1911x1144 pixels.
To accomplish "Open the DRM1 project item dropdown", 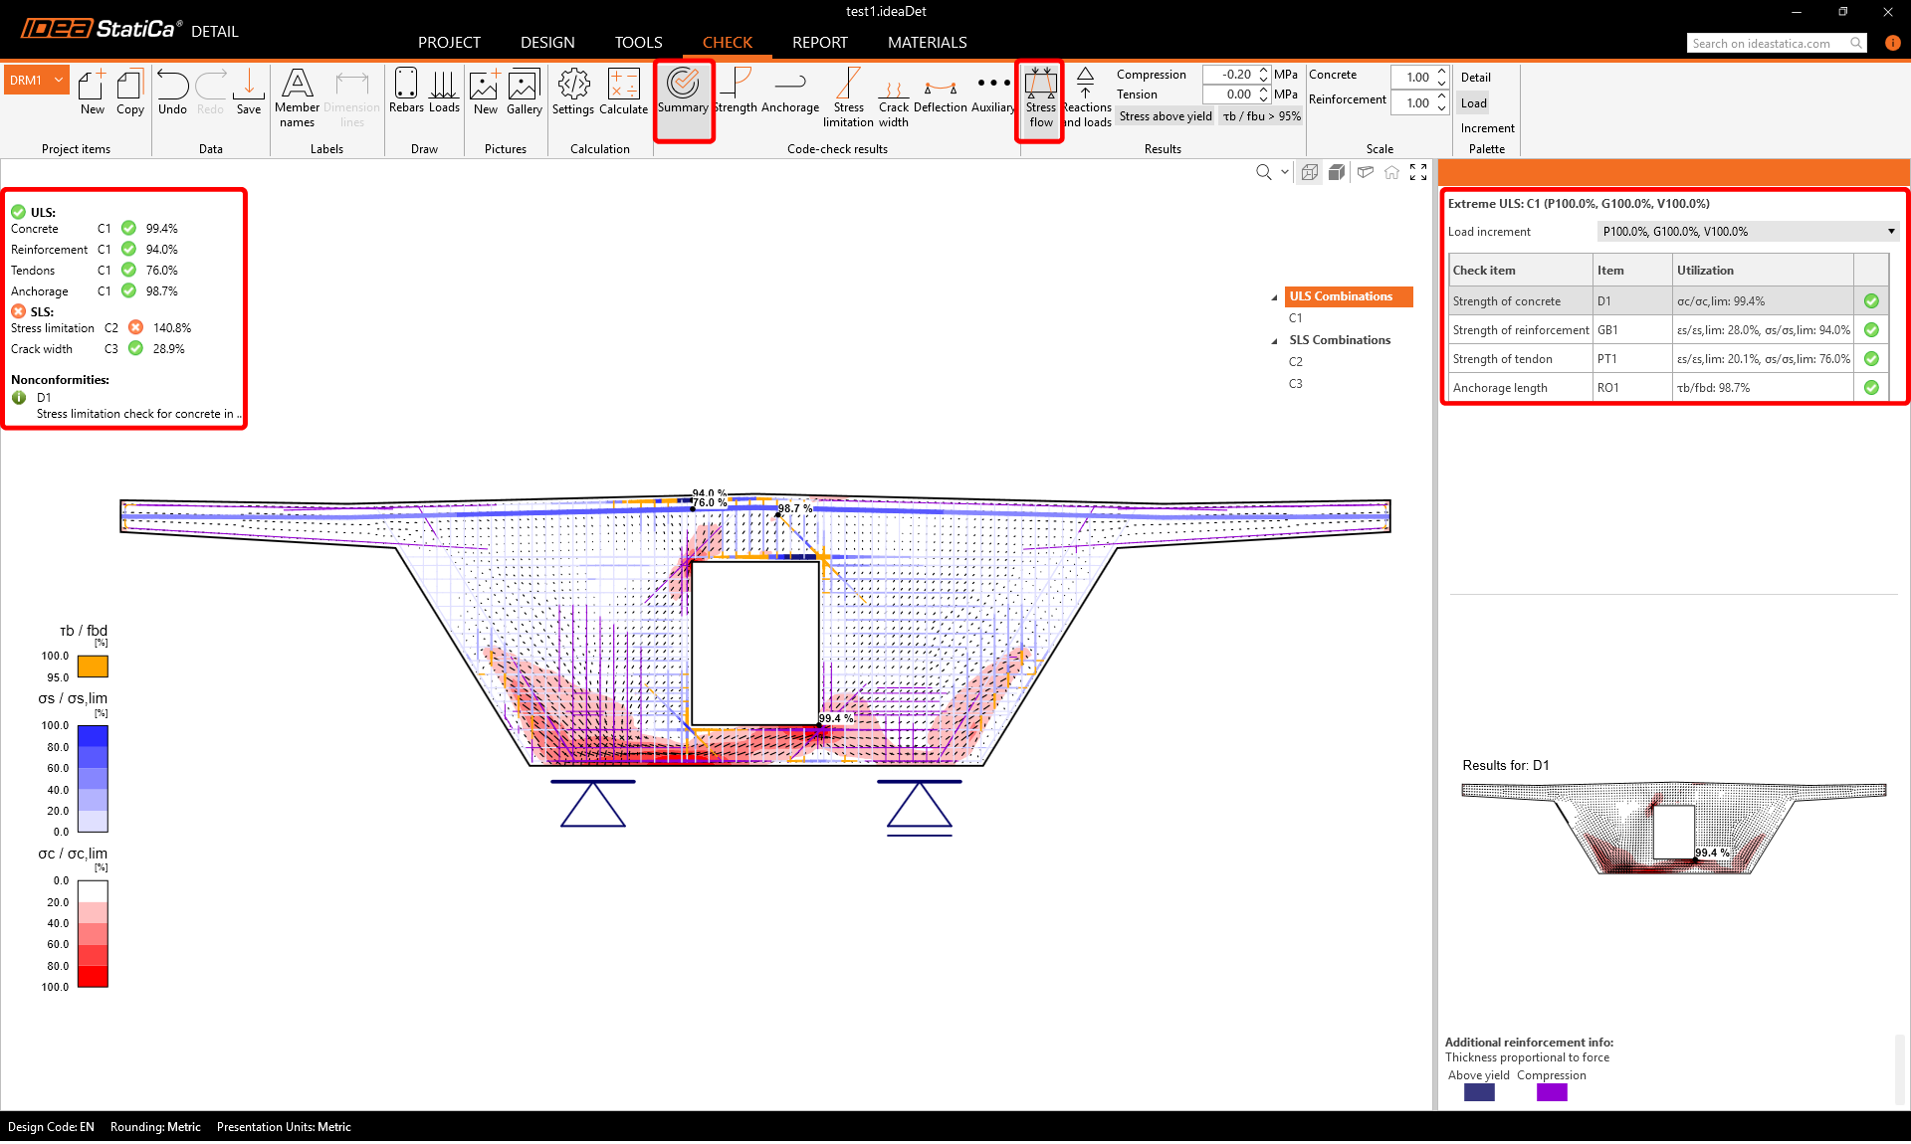I will pos(59,80).
